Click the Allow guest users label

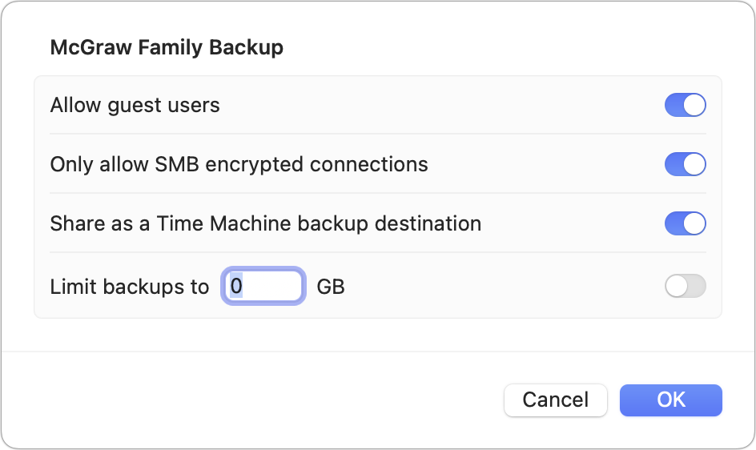[135, 105]
